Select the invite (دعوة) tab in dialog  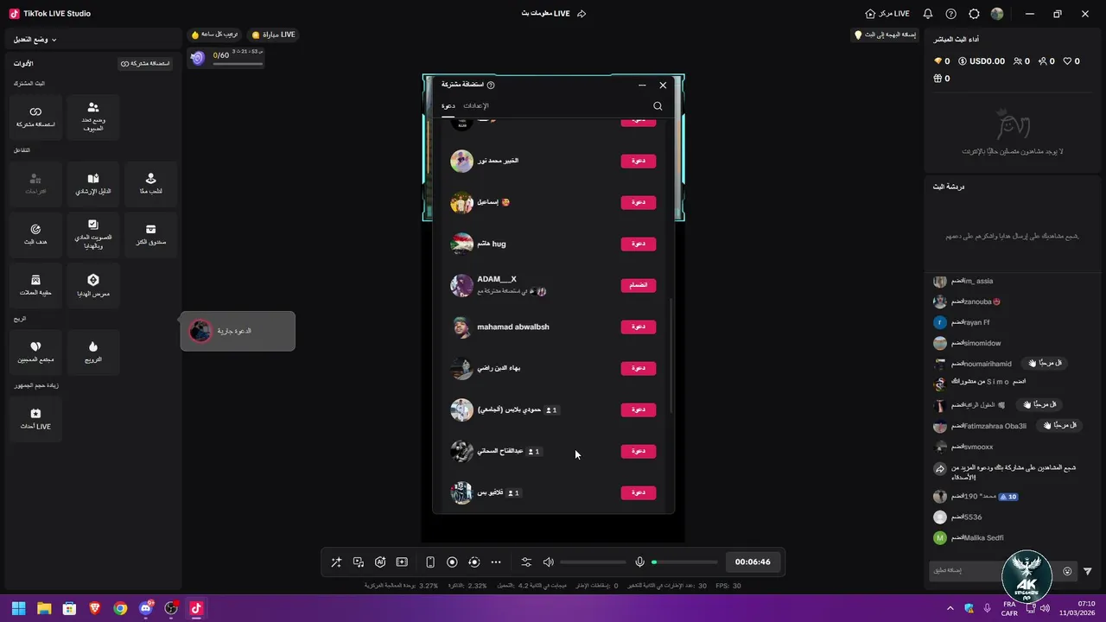click(448, 105)
